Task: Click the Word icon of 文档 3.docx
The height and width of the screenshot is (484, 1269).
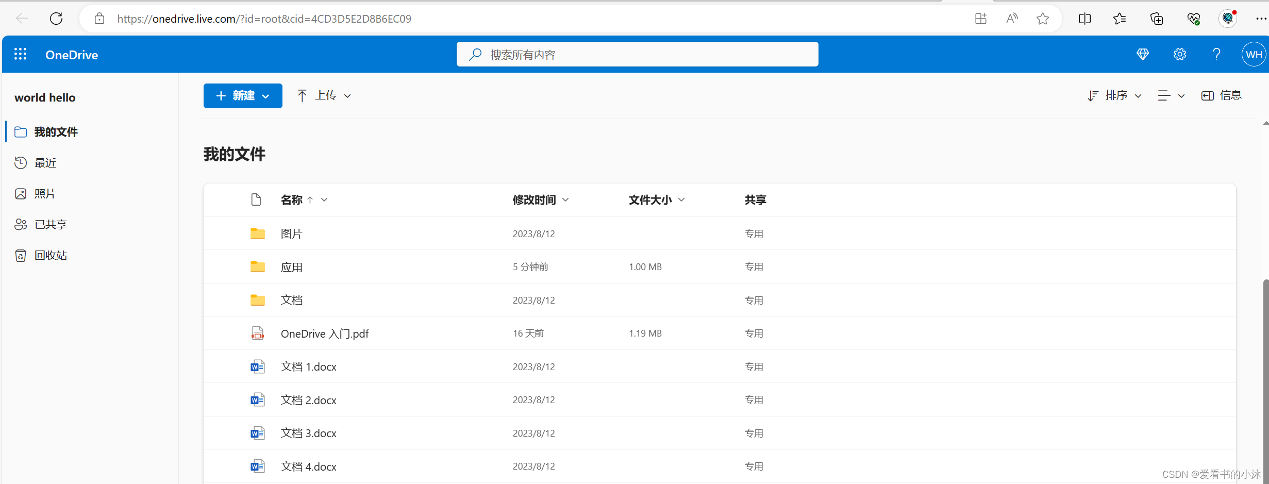Action: pyautogui.click(x=258, y=433)
